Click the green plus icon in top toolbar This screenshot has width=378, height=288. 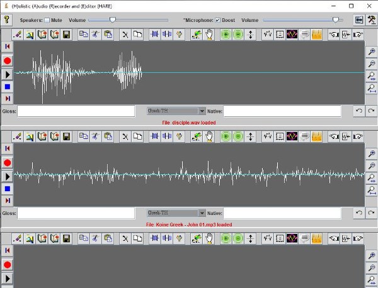(226, 35)
